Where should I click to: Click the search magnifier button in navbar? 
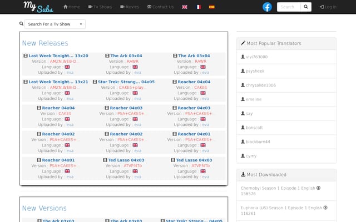pos(306,7)
